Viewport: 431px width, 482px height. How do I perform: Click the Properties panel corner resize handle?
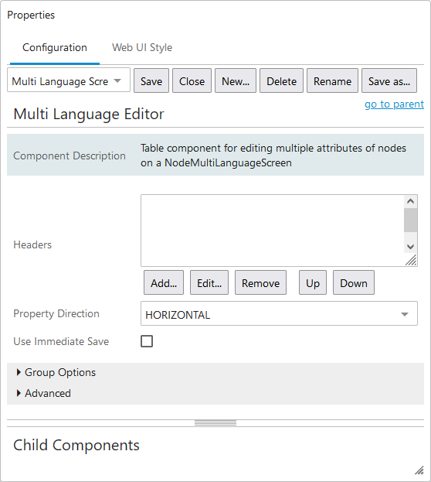[419, 470]
